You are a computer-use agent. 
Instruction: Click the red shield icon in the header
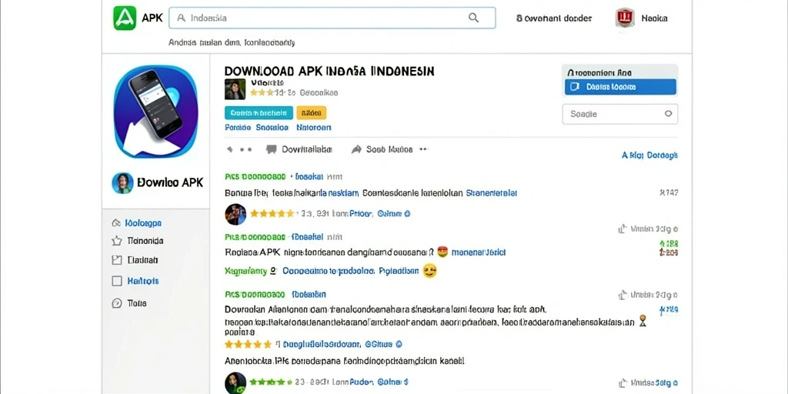(x=625, y=18)
